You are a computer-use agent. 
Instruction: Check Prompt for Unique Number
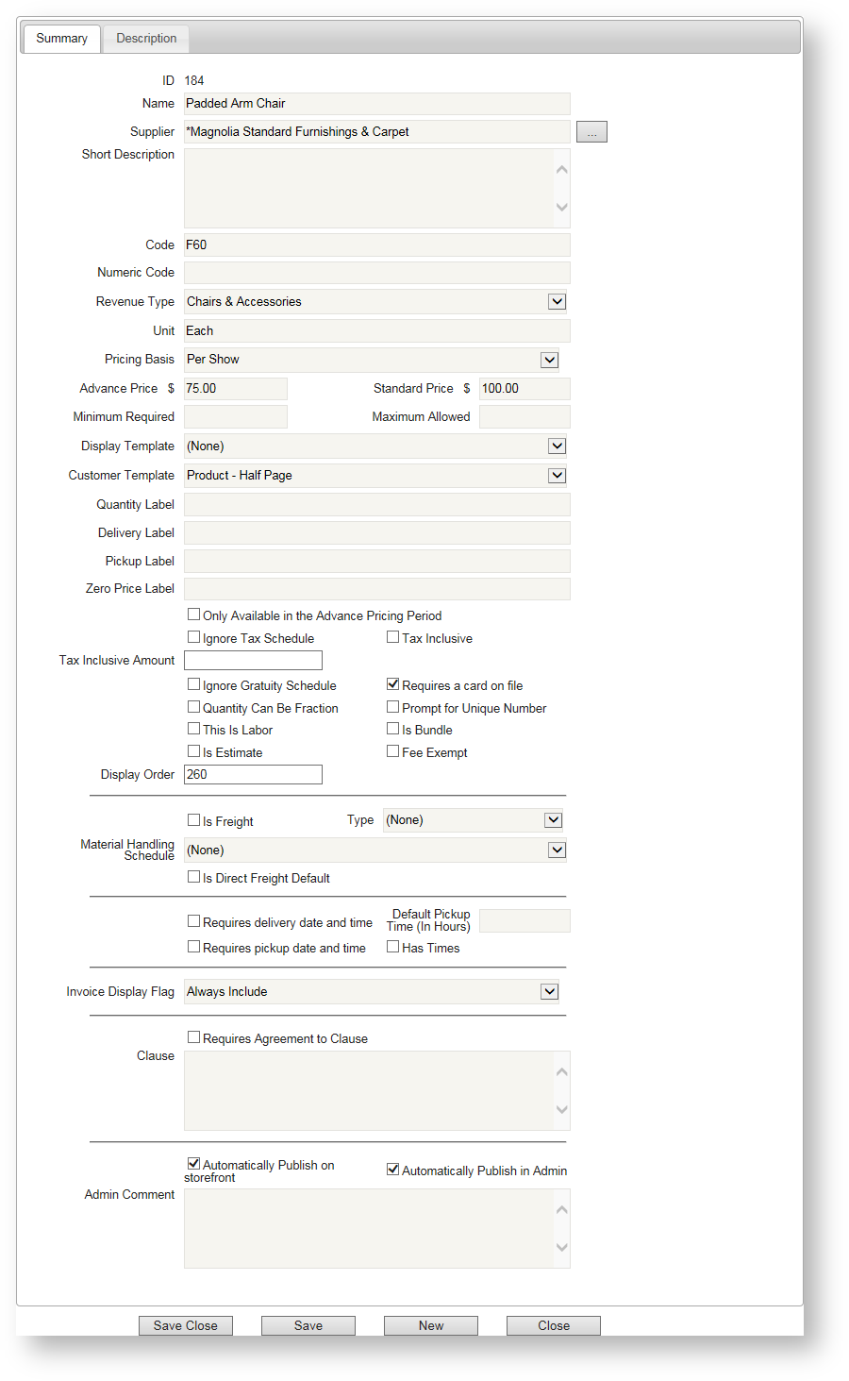click(393, 707)
